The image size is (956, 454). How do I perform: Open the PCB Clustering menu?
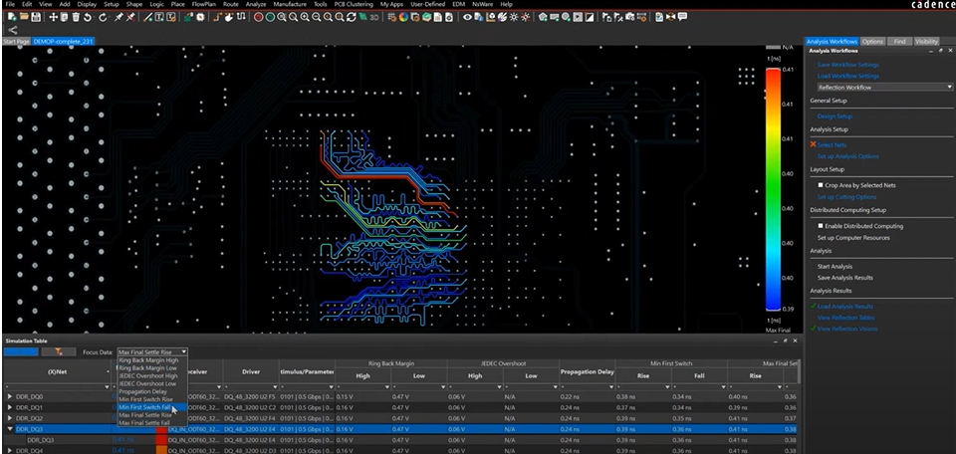click(354, 4)
